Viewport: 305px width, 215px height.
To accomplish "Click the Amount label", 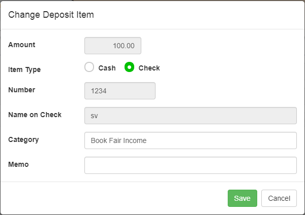I will pyautogui.click(x=22, y=45).
